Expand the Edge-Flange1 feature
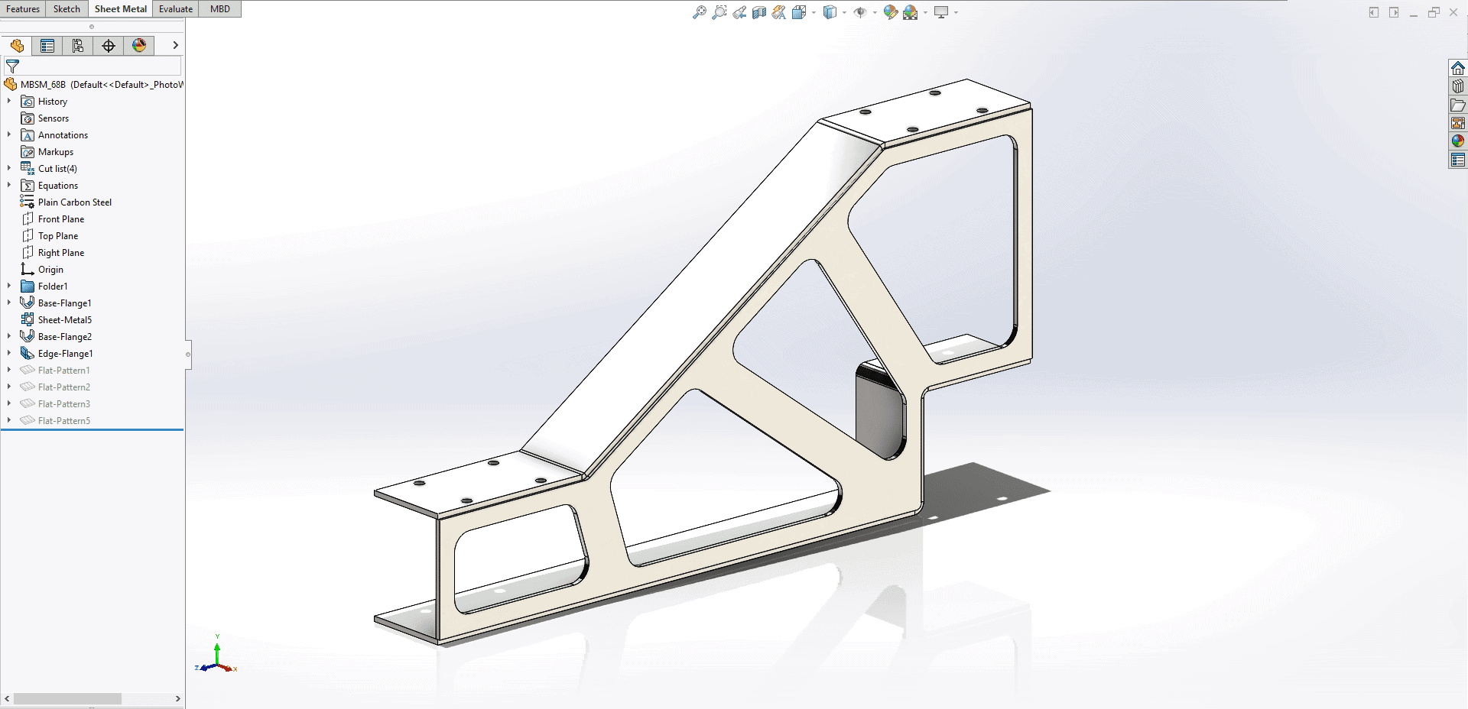Screen dimensions: 1468x709 (9, 354)
